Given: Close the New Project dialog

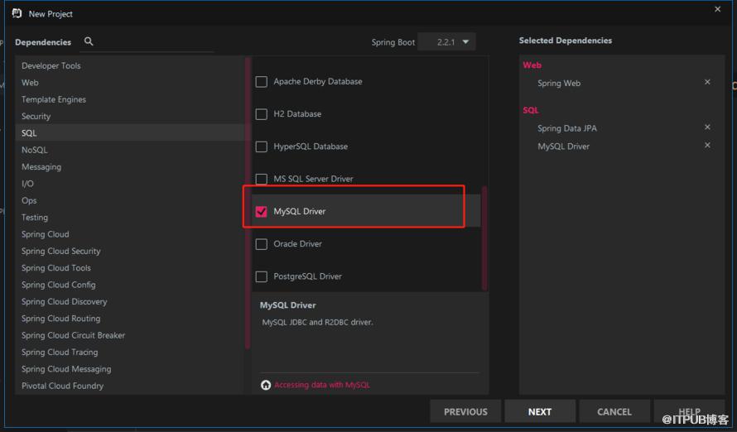Looking at the screenshot, I should click(x=717, y=9).
